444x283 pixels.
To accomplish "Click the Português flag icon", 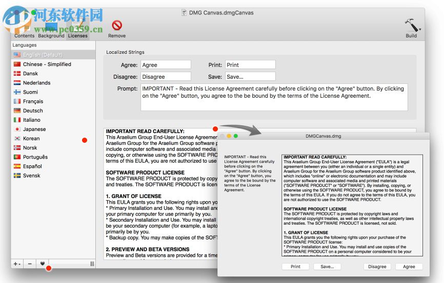I will pyautogui.click(x=17, y=157).
